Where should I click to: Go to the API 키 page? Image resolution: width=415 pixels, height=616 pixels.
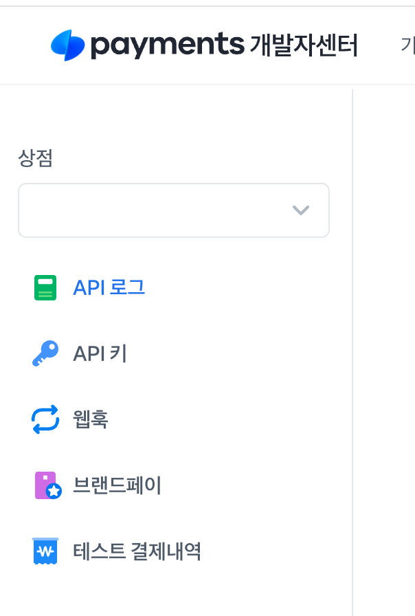coord(100,353)
